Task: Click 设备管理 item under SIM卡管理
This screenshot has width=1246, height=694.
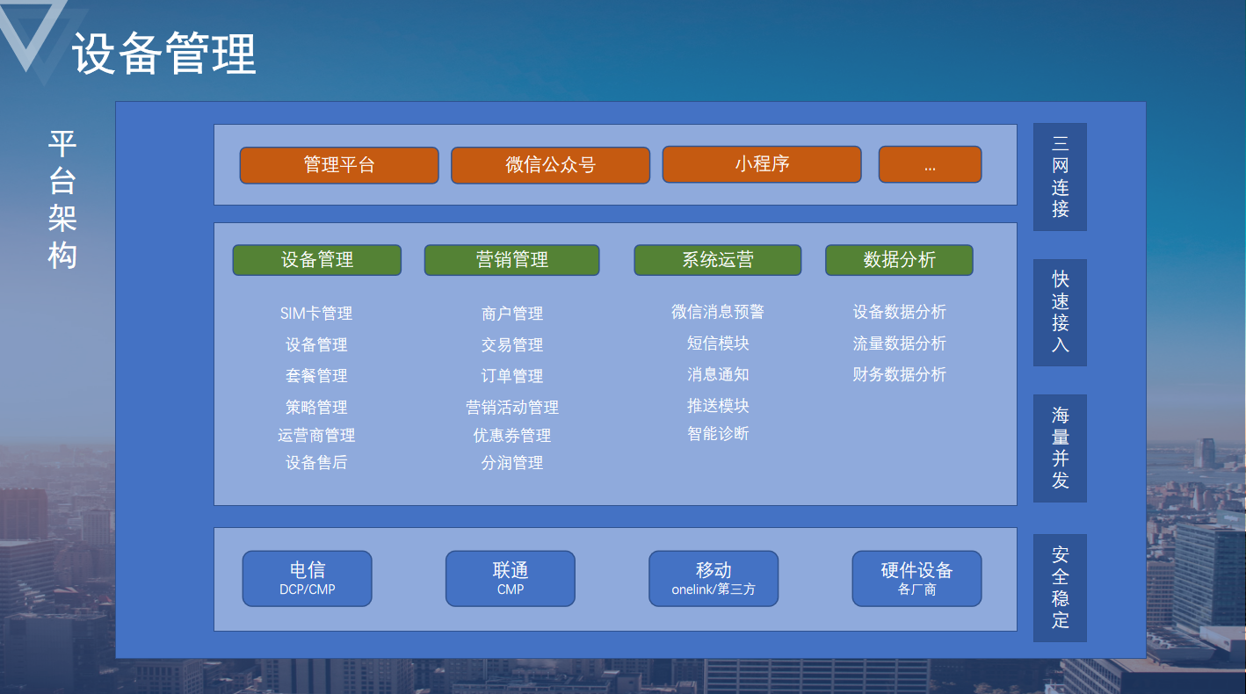Action: point(316,345)
